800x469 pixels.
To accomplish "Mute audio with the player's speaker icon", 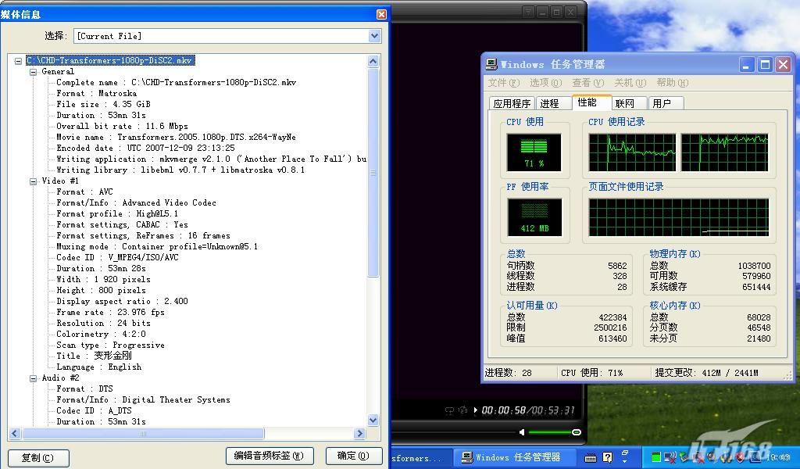I will click(x=521, y=432).
